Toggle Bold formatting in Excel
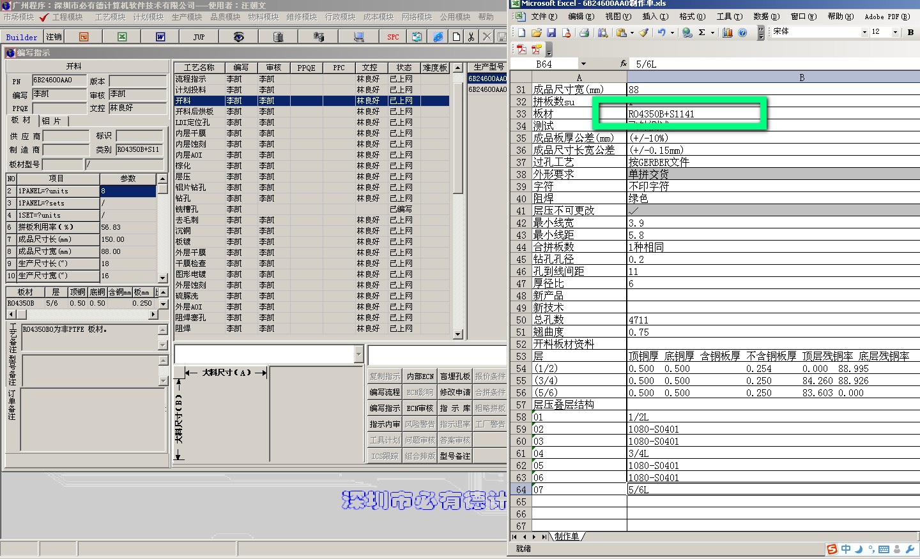 click(x=910, y=32)
